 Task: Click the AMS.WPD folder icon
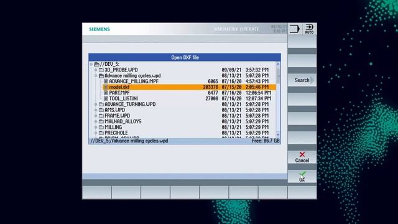point(101,110)
